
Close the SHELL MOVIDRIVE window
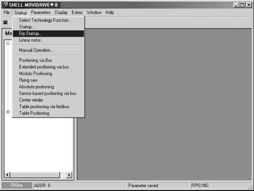coord(249,5)
